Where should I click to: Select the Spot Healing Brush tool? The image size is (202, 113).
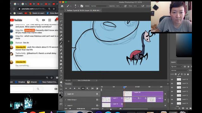[x=61, y=39]
